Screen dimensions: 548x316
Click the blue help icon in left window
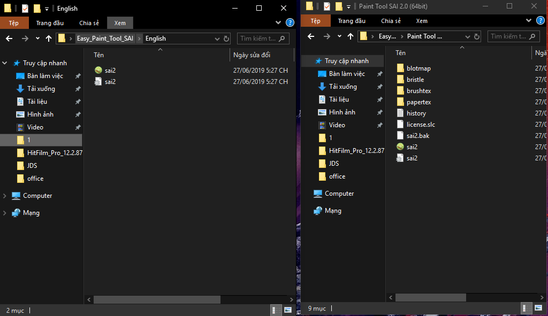(x=290, y=22)
